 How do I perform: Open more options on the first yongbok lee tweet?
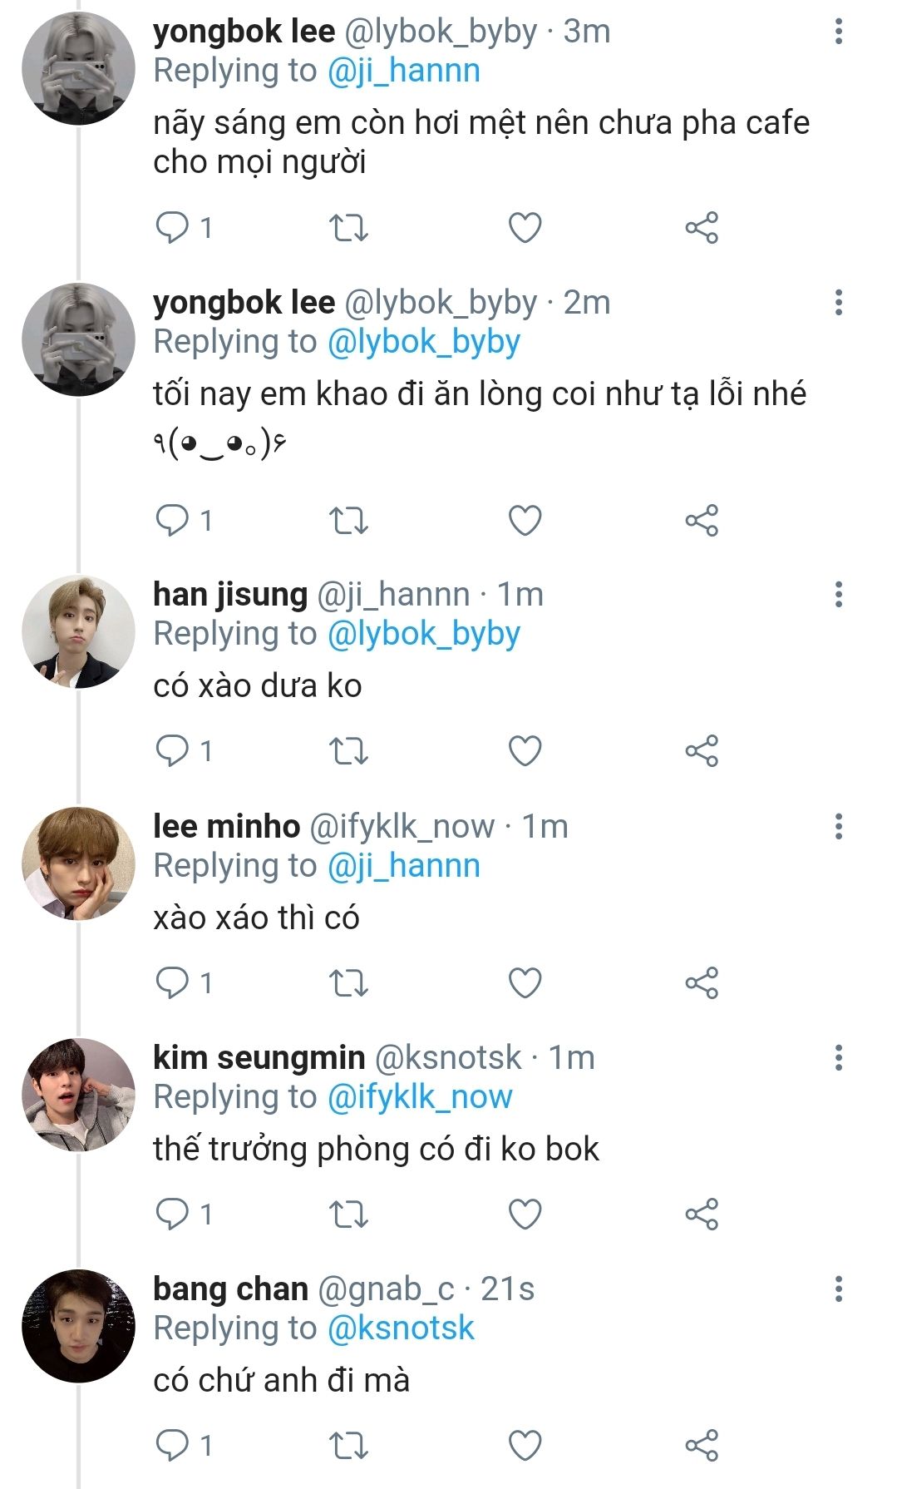[x=838, y=32]
